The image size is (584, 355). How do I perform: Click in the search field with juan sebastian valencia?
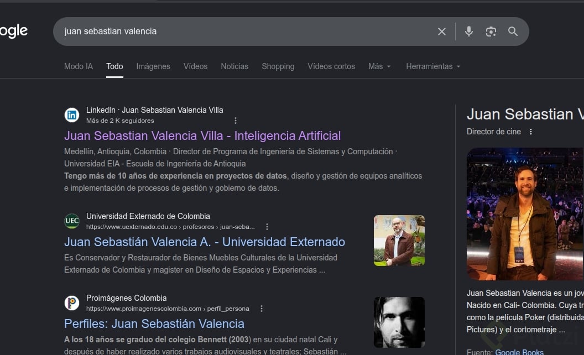(x=246, y=32)
